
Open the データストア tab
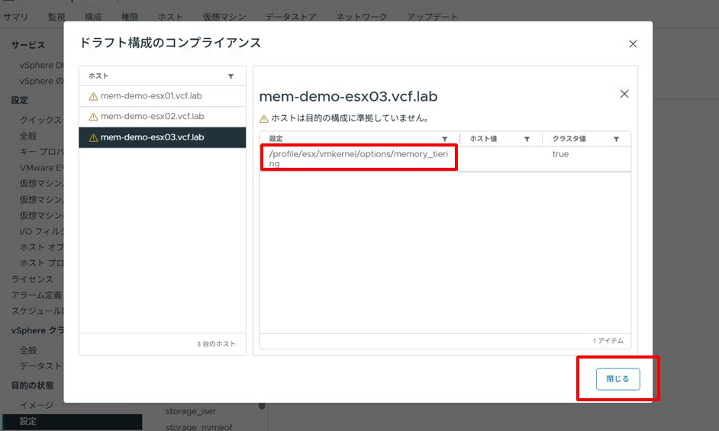(x=292, y=17)
